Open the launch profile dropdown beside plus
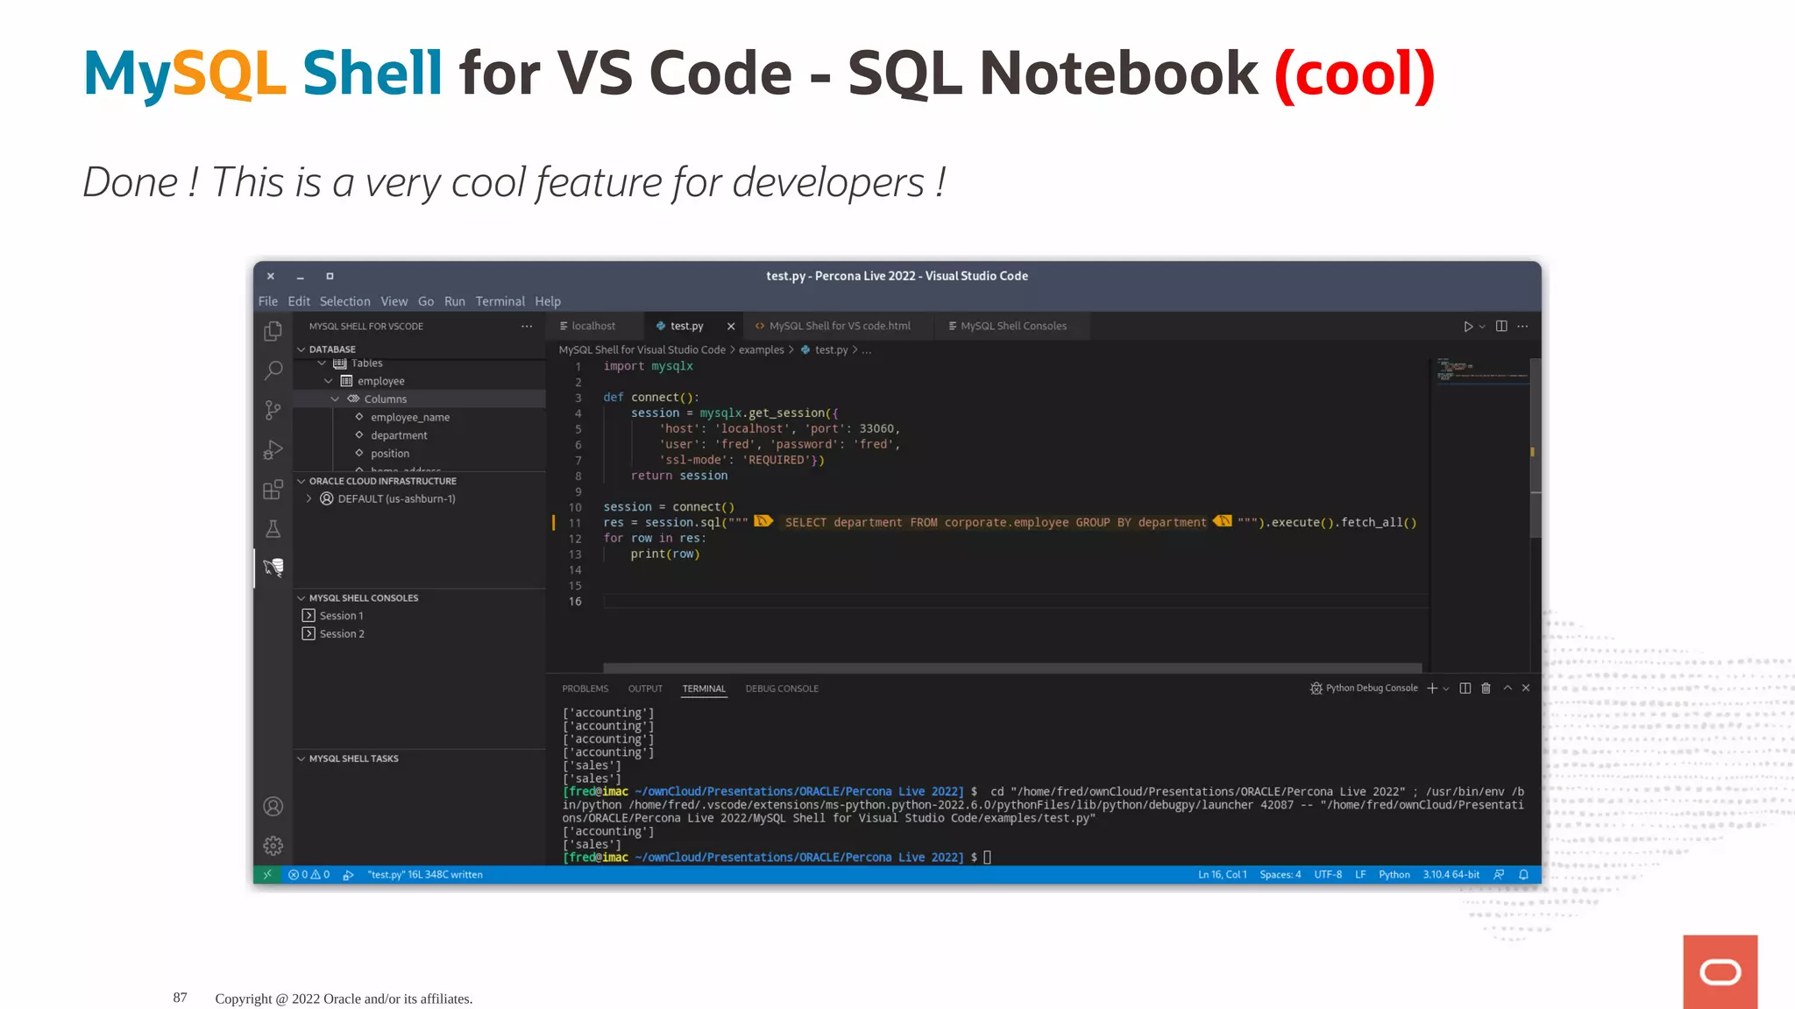 click(x=1446, y=688)
